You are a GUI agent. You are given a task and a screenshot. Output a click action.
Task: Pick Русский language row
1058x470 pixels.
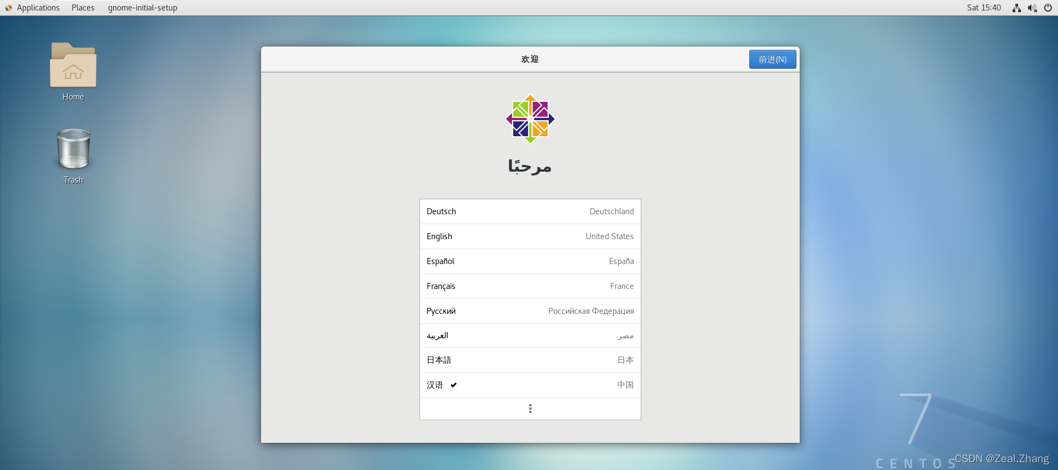(530, 311)
